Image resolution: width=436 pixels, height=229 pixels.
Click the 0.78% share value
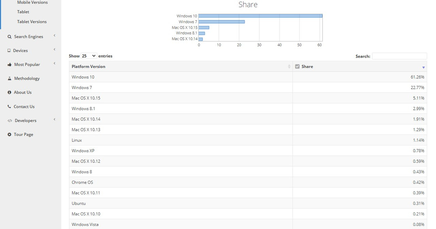click(x=419, y=151)
